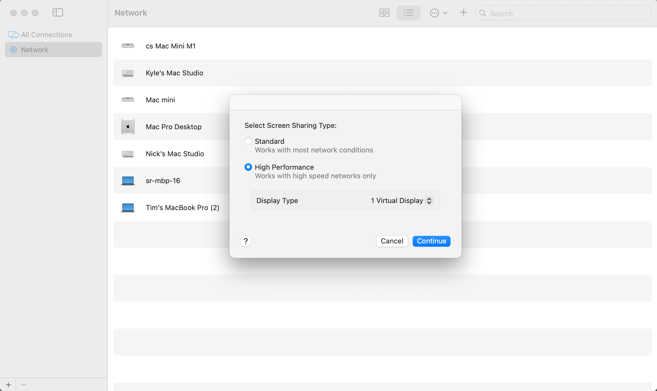The image size is (657, 391).
Task: Click the minus button at sidebar bottom
Action: click(23, 385)
